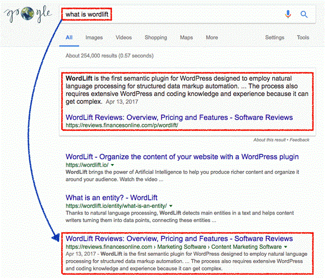
Task: Open 'WordLift - Organize the content' result
Action: (x=182, y=157)
